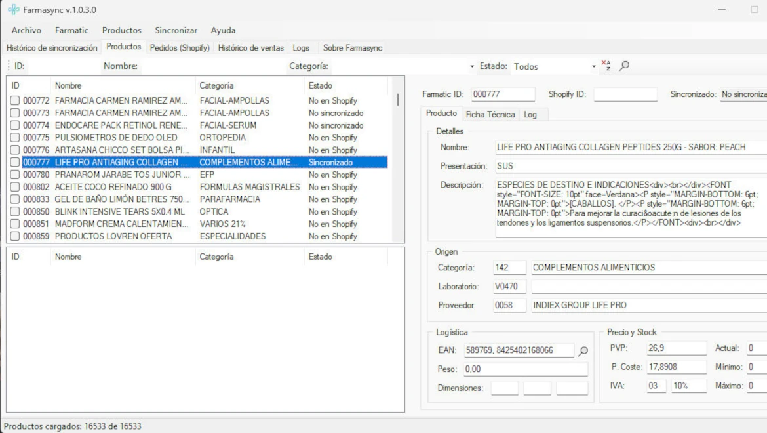The width and height of the screenshot is (767, 433).
Task: Switch to Pedidos (Shopify) tab
Action: [x=180, y=47]
